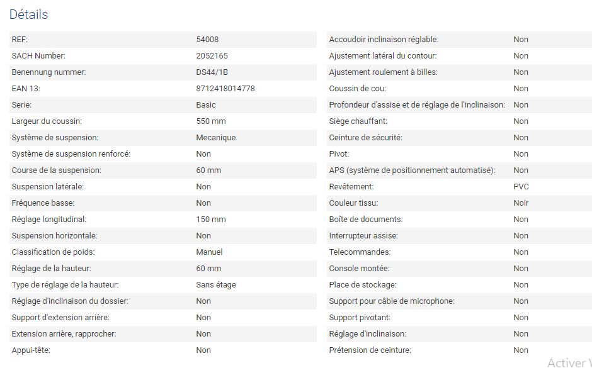592x368 pixels.
Task: Select the Serie value Basic
Action: pos(206,105)
